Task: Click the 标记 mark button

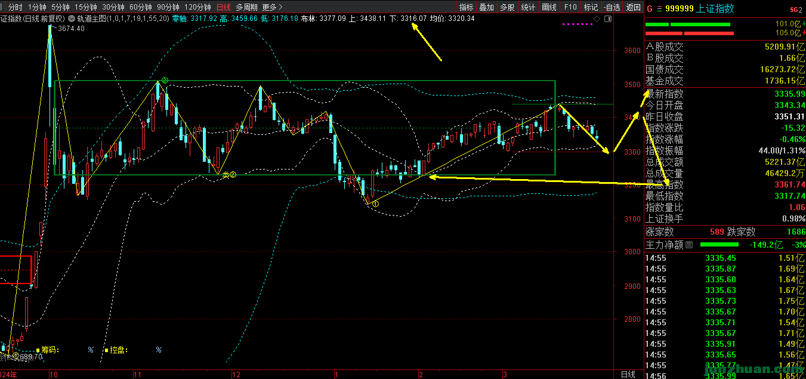Action: pos(591,7)
